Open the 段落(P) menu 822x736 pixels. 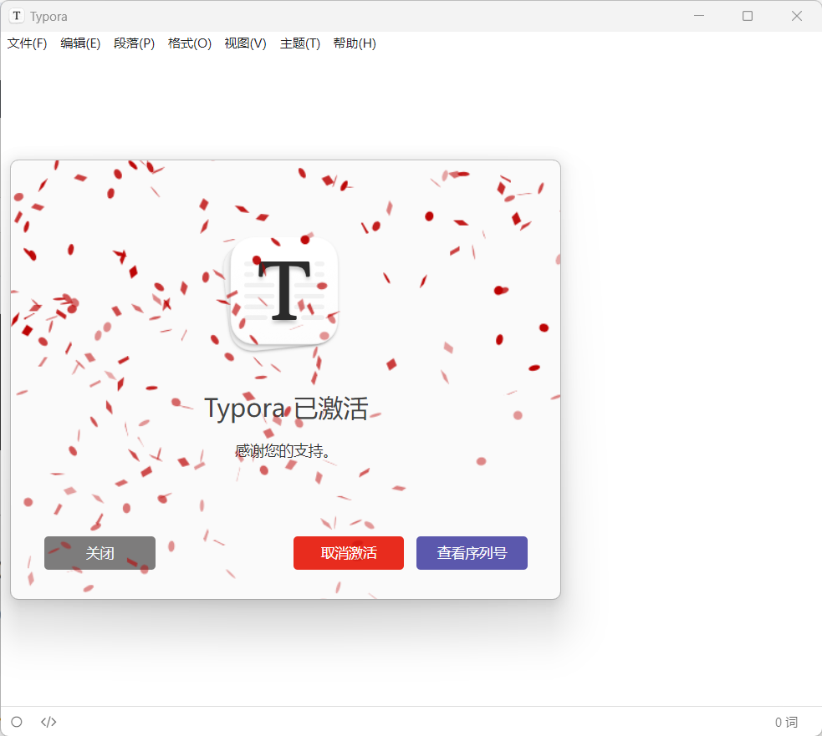(134, 43)
